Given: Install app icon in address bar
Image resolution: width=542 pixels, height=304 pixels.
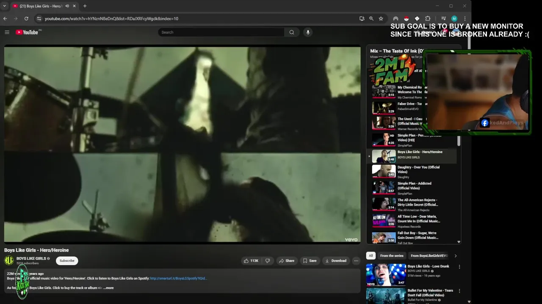Looking at the screenshot, I should 362,19.
